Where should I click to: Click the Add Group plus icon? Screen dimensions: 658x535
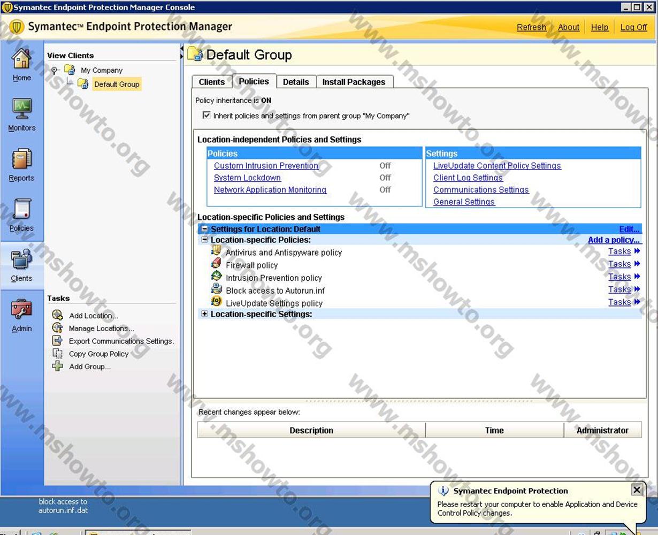point(58,366)
